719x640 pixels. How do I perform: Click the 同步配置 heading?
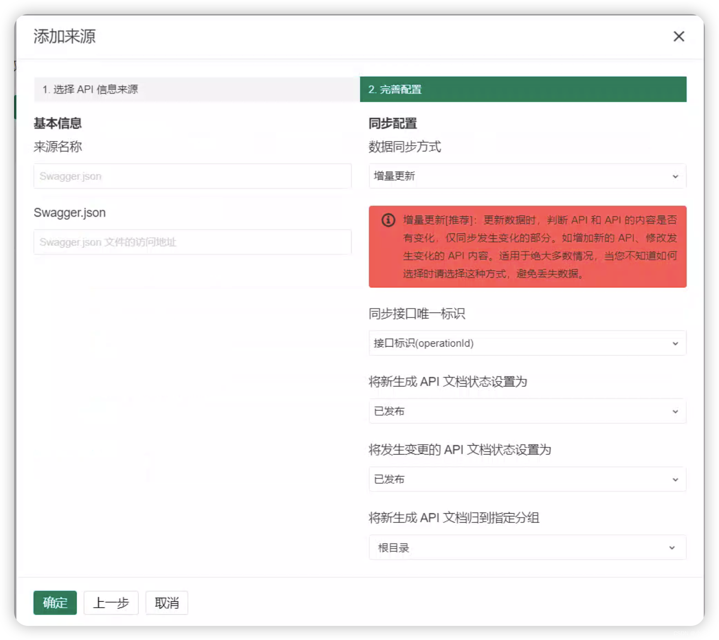[x=393, y=123]
